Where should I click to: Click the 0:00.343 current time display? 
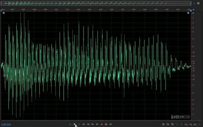click(6, 124)
